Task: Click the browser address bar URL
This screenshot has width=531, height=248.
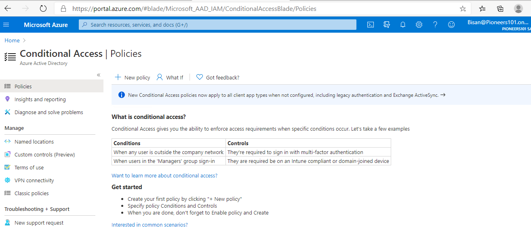Action: point(194,8)
